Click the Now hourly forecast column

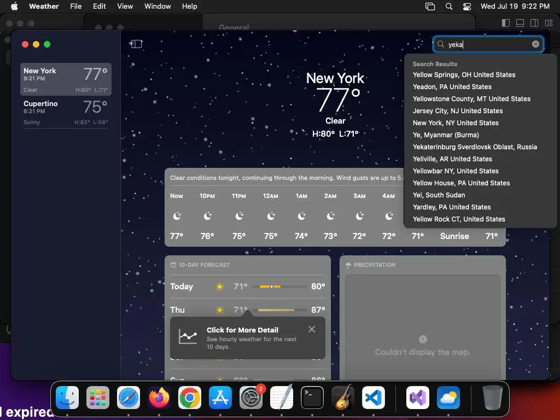pyautogui.click(x=177, y=215)
